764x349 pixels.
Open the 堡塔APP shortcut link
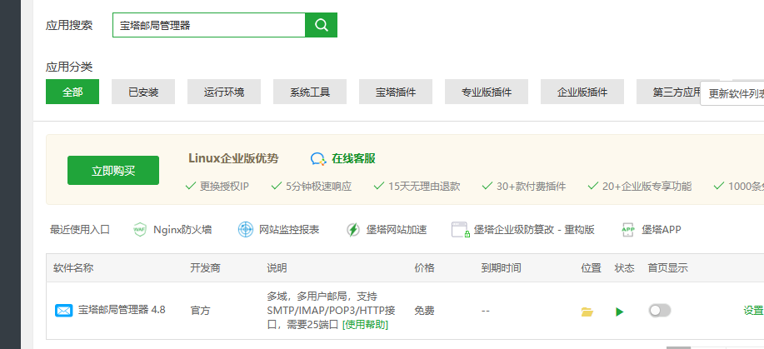tap(662, 230)
